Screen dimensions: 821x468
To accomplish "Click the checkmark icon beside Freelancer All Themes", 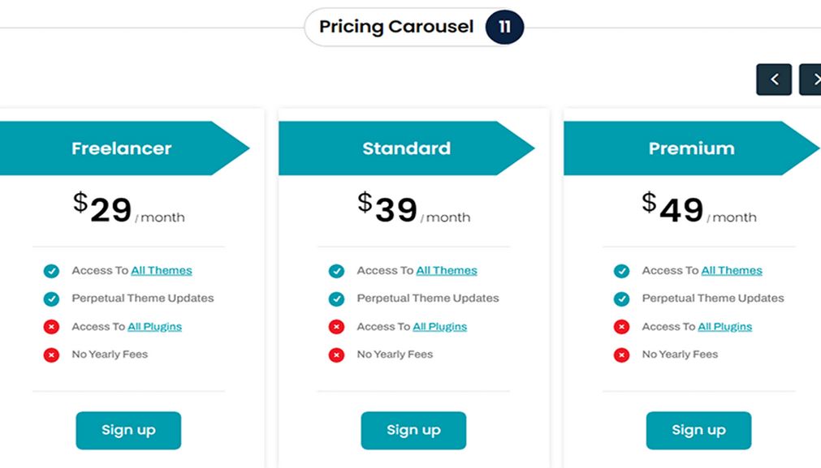I will 51,271.
